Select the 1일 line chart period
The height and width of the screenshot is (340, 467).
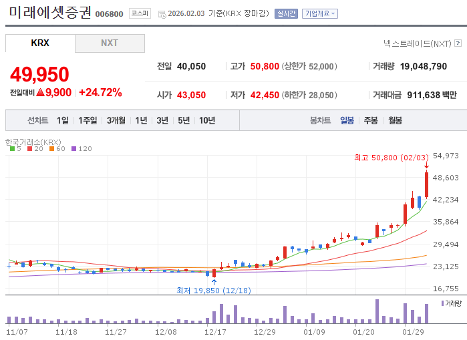coord(63,121)
